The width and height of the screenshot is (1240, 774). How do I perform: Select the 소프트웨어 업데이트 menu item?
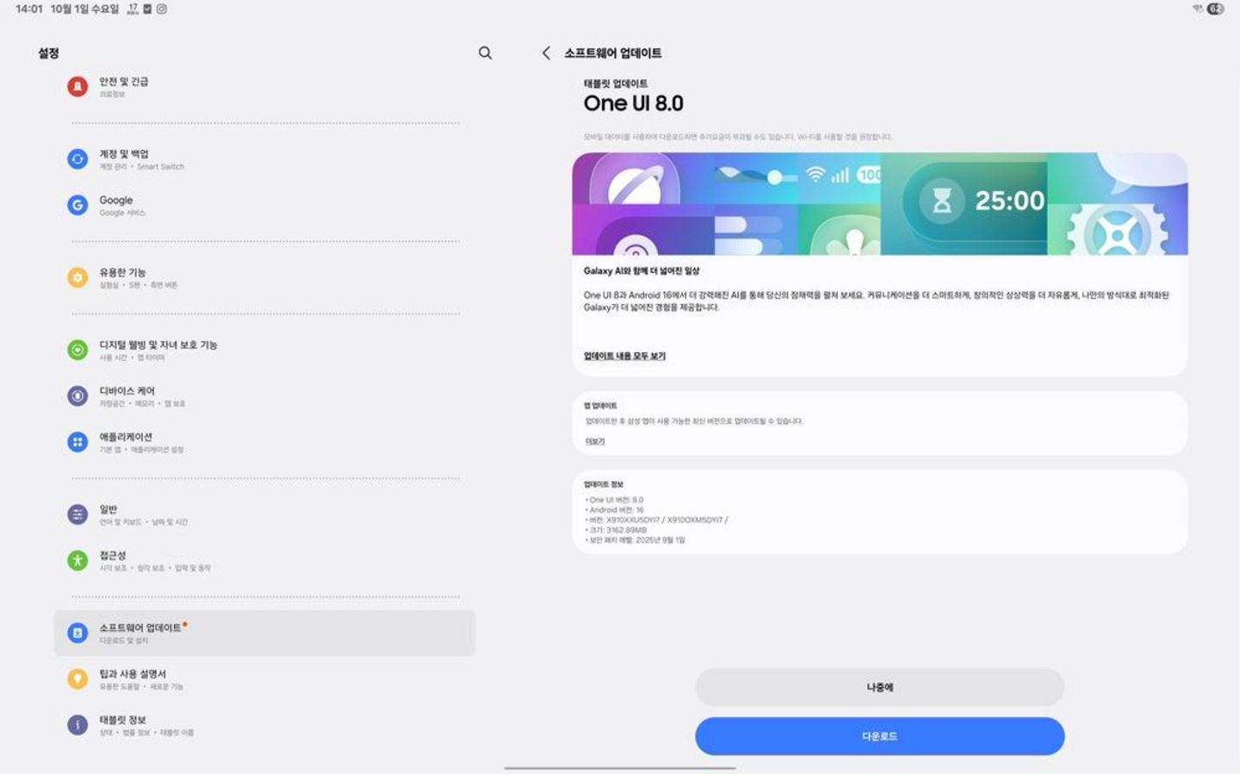[x=263, y=634]
